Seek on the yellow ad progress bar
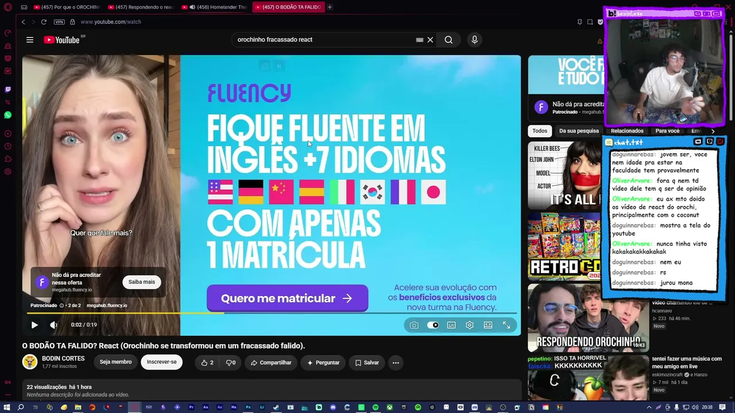The width and height of the screenshot is (735, 413). pyautogui.click(x=272, y=313)
